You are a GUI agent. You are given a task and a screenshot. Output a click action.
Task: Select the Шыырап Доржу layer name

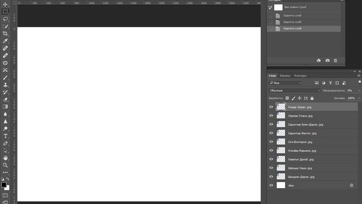pos(301,177)
